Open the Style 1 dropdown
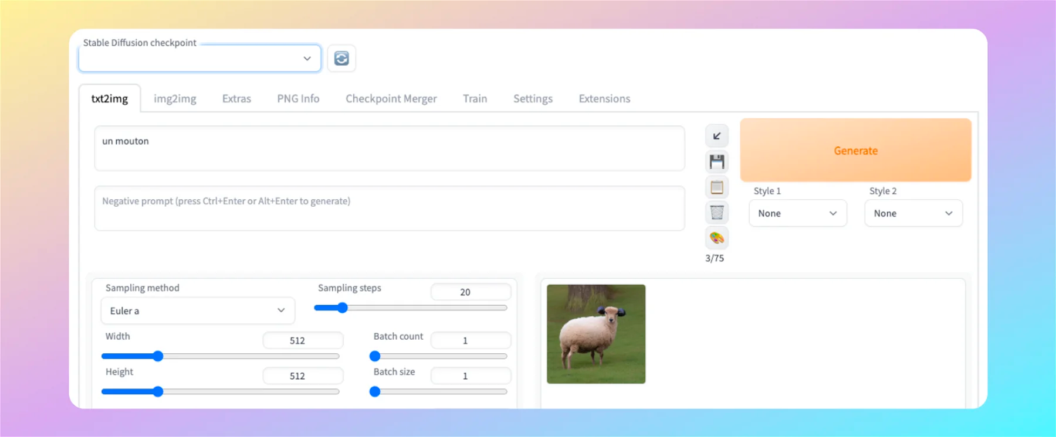Screen dimensions: 1056x437 click(x=798, y=213)
